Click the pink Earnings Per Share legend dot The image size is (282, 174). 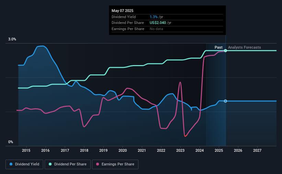pyautogui.click(x=98, y=164)
